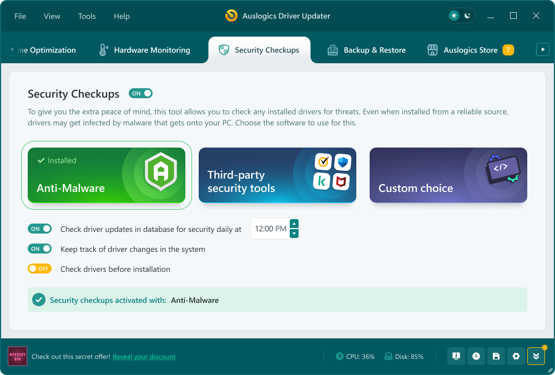
Task: Click the Norton icon on Third-party security tools
Action: point(323,162)
